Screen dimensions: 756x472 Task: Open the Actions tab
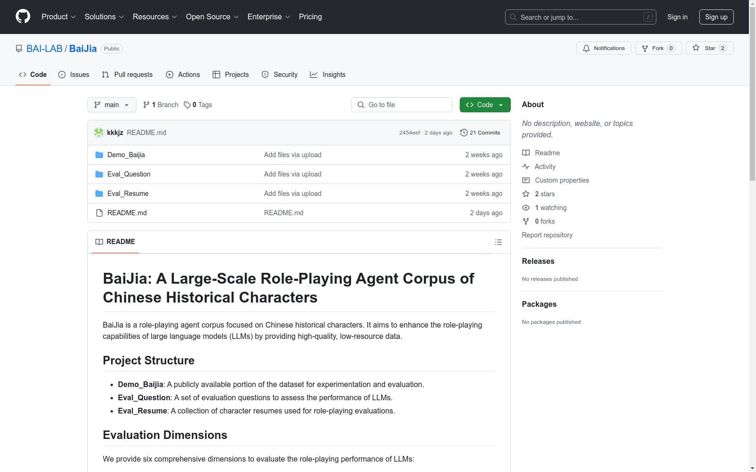tap(183, 75)
